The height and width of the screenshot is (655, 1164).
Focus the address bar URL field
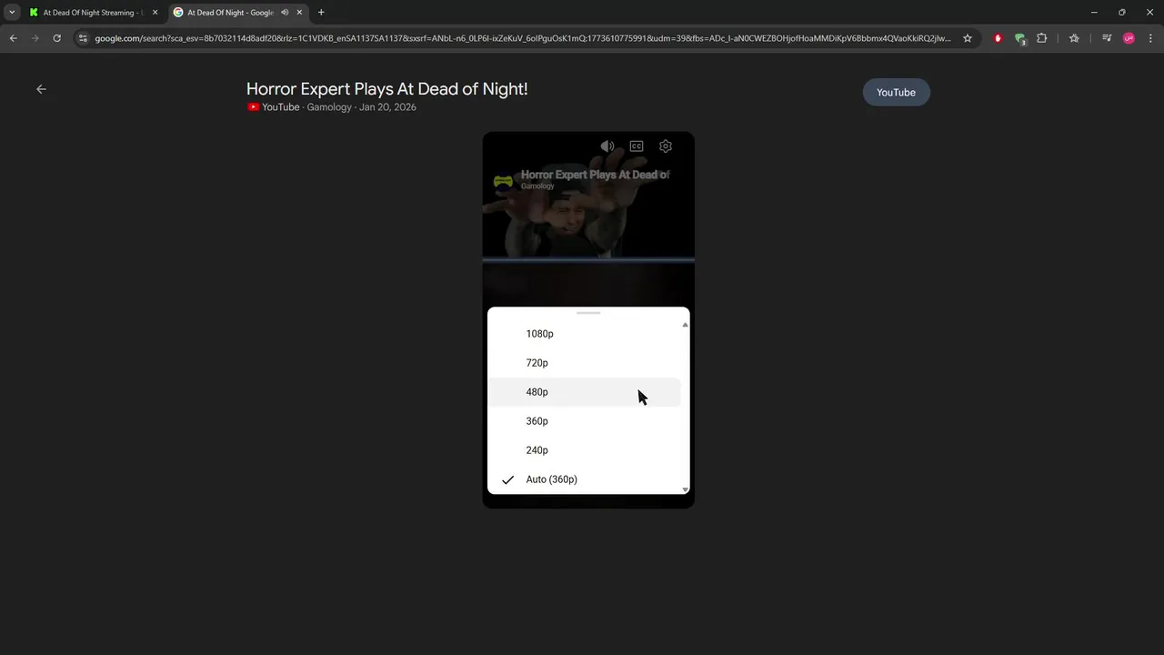(523, 38)
